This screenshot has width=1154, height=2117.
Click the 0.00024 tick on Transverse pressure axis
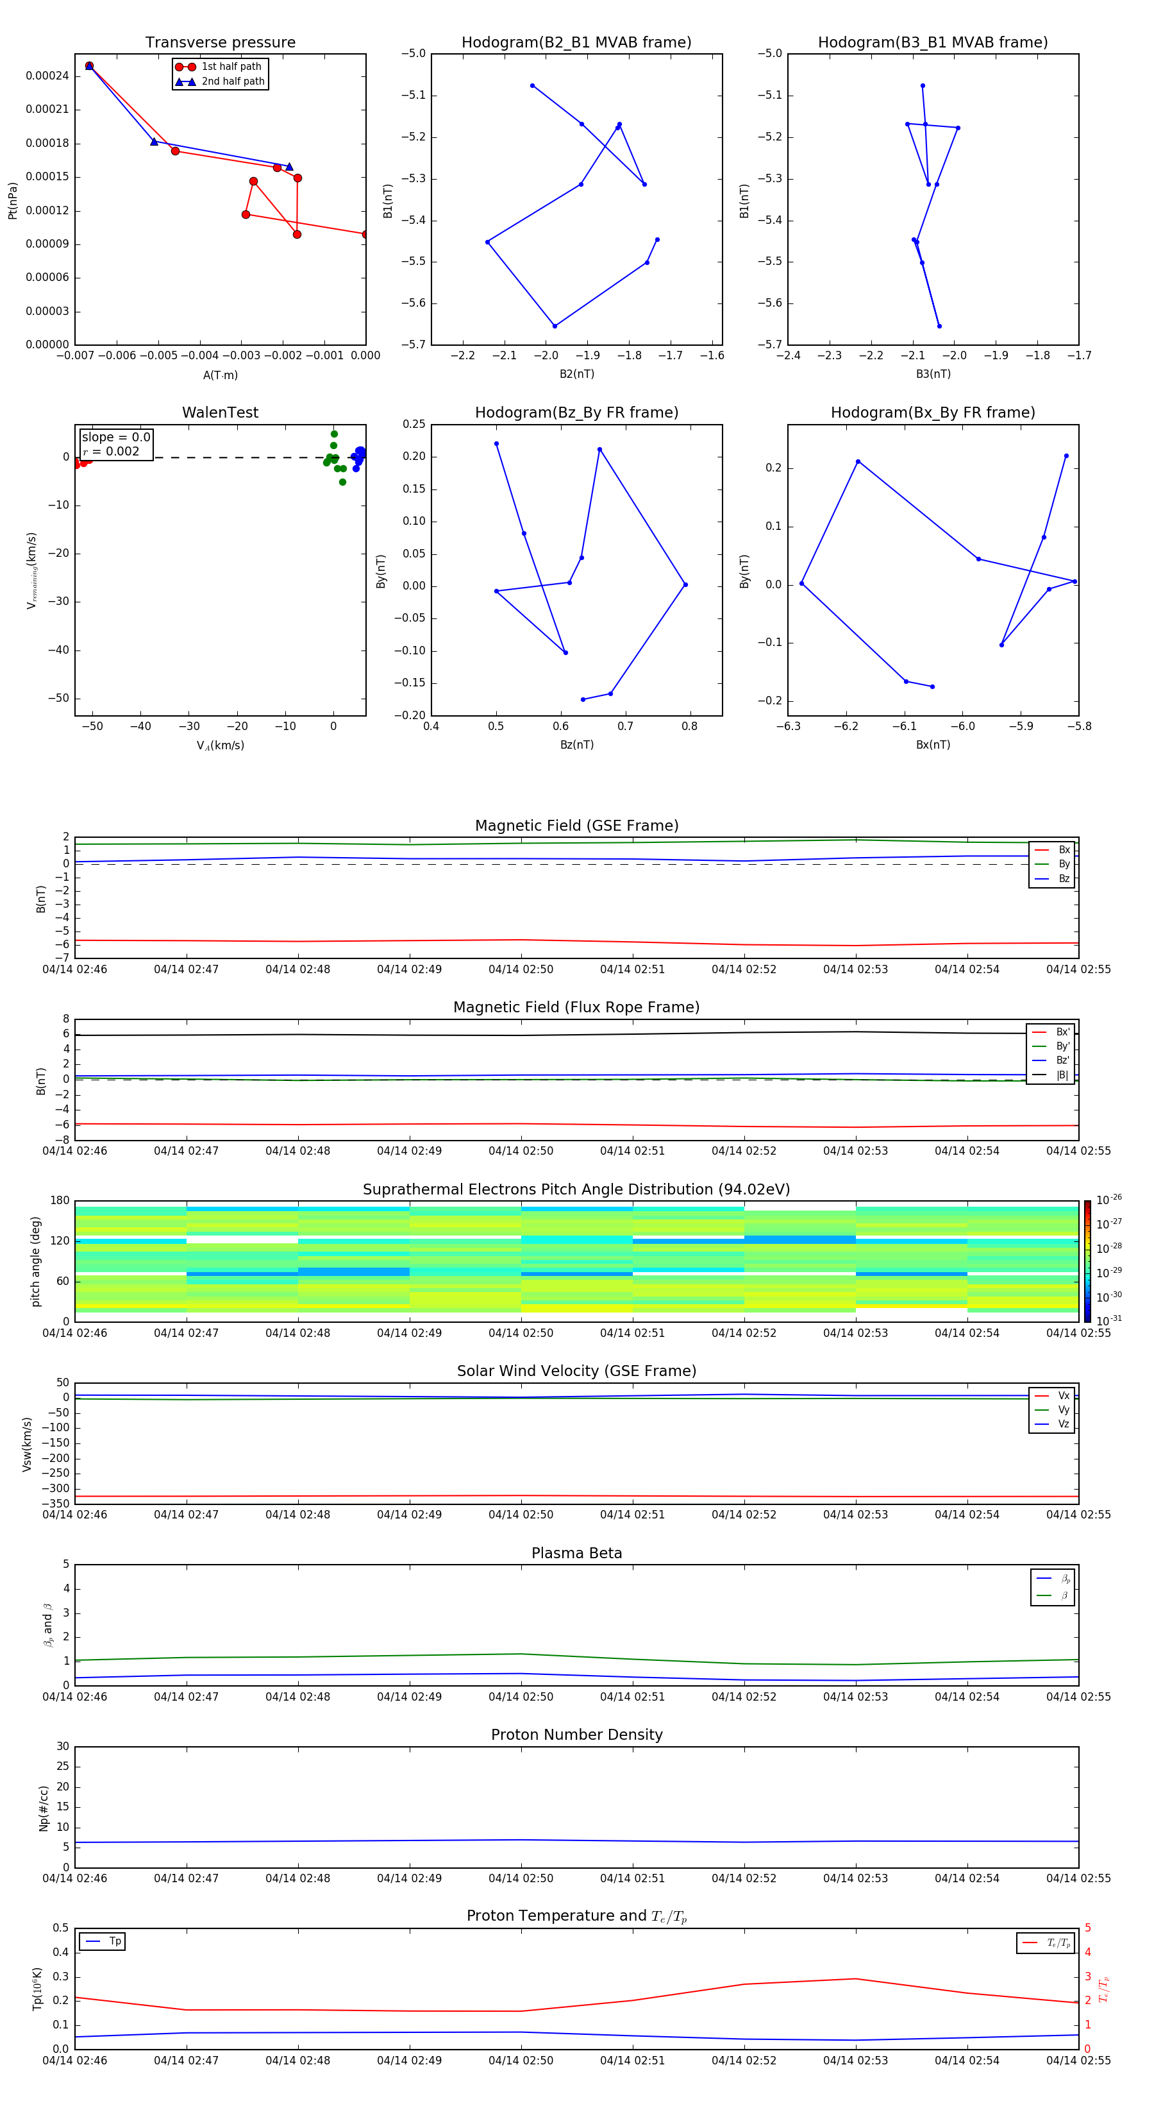(47, 76)
